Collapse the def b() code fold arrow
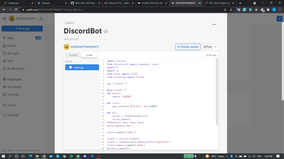The height and width of the screenshot is (159, 284). click(x=105, y=113)
